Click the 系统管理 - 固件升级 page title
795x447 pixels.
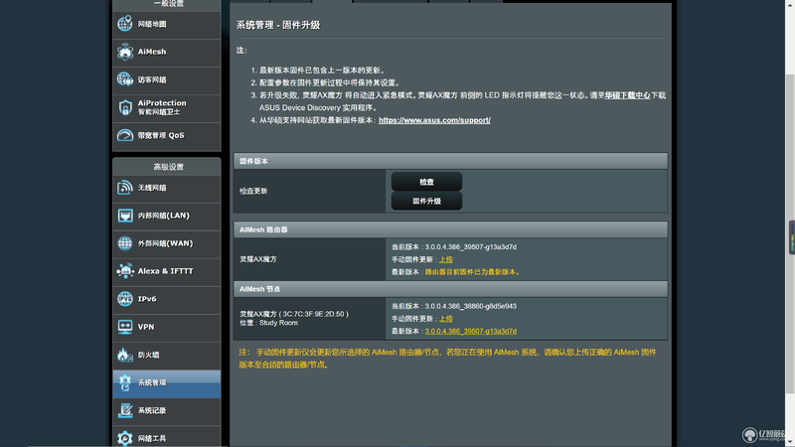(x=278, y=25)
